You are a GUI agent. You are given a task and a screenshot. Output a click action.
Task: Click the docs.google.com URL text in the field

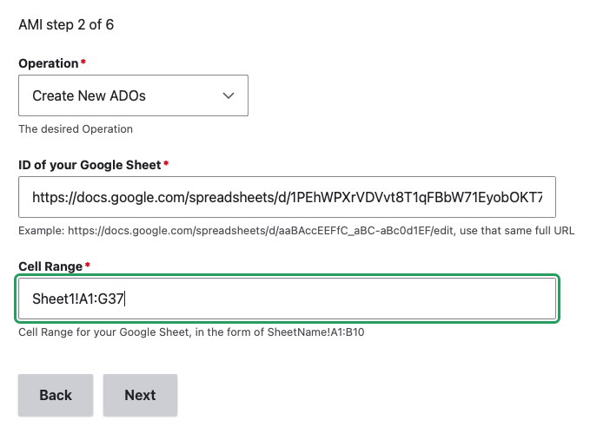pyautogui.click(x=287, y=198)
